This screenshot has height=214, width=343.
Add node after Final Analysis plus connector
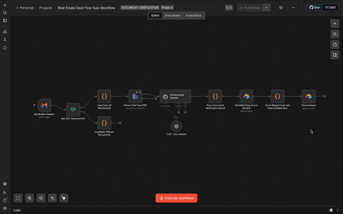click(x=324, y=96)
